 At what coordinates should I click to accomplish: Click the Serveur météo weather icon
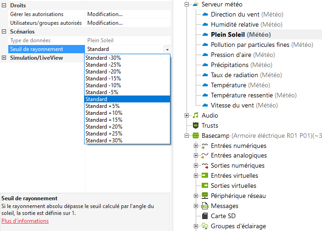click(196, 5)
